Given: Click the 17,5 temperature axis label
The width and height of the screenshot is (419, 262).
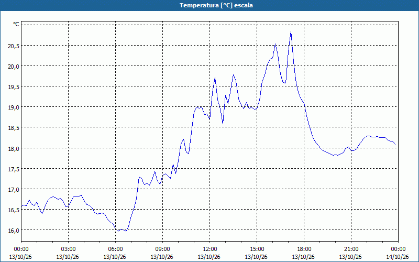Looking at the screenshot, I should coord(14,169).
